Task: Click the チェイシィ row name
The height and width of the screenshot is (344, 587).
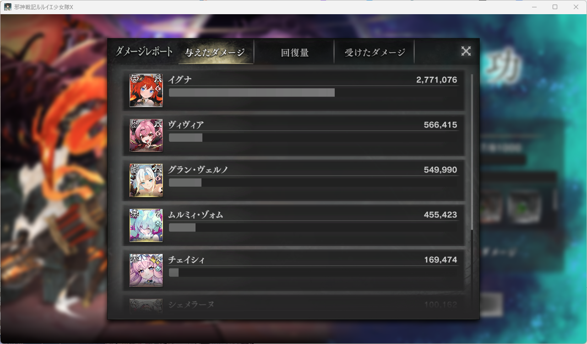Action: point(186,260)
